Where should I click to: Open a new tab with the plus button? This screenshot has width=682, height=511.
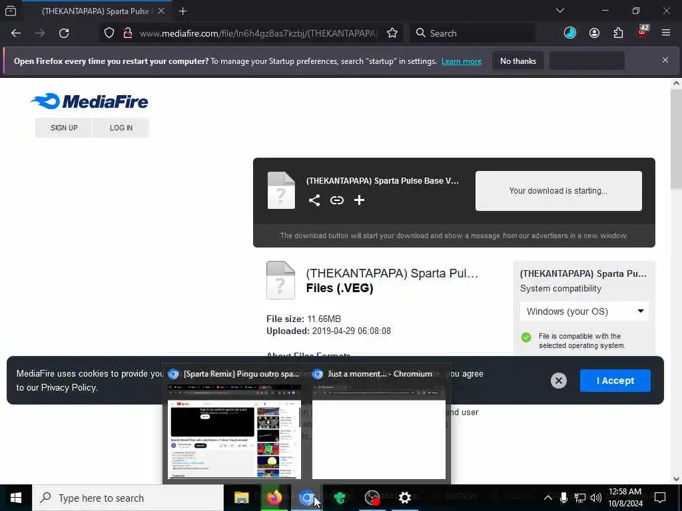[182, 11]
